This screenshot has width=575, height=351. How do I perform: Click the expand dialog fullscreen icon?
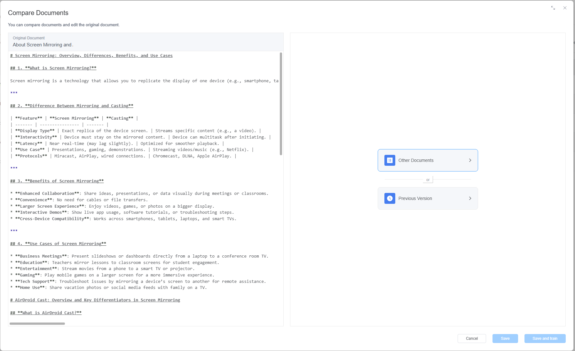pyautogui.click(x=553, y=8)
